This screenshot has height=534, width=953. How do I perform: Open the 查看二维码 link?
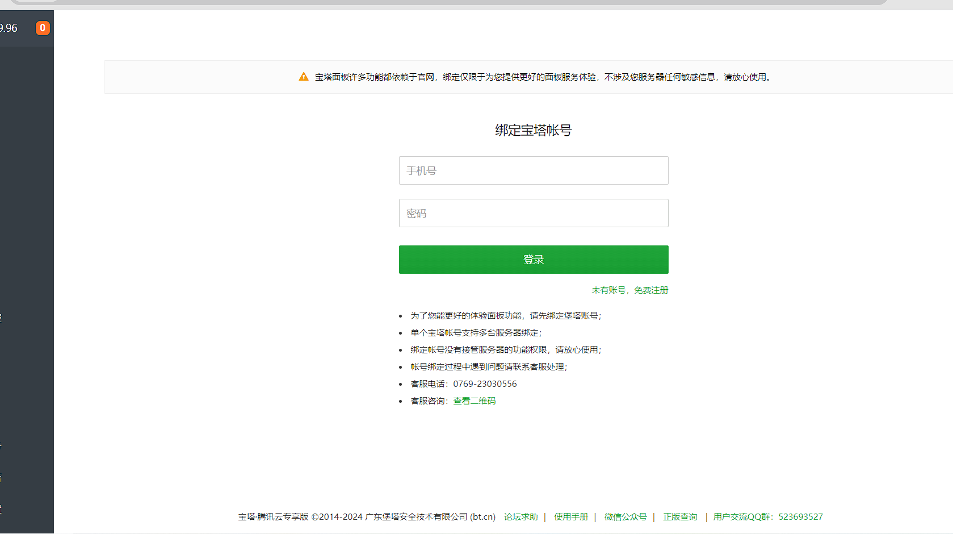click(x=474, y=401)
